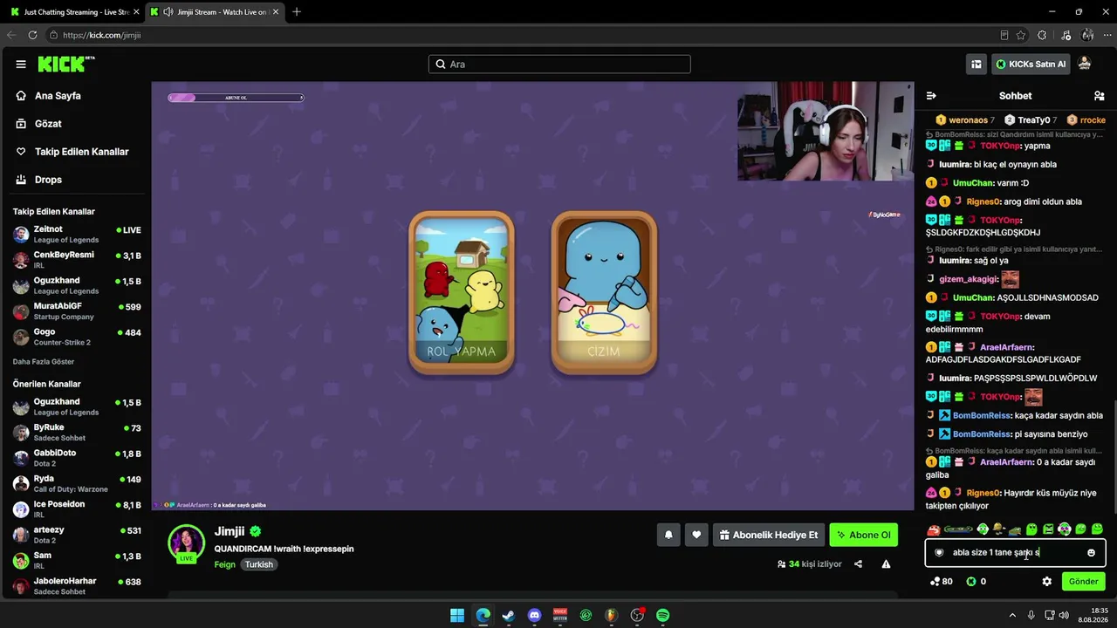Click the KICKs balance icon showing 0

point(971,582)
